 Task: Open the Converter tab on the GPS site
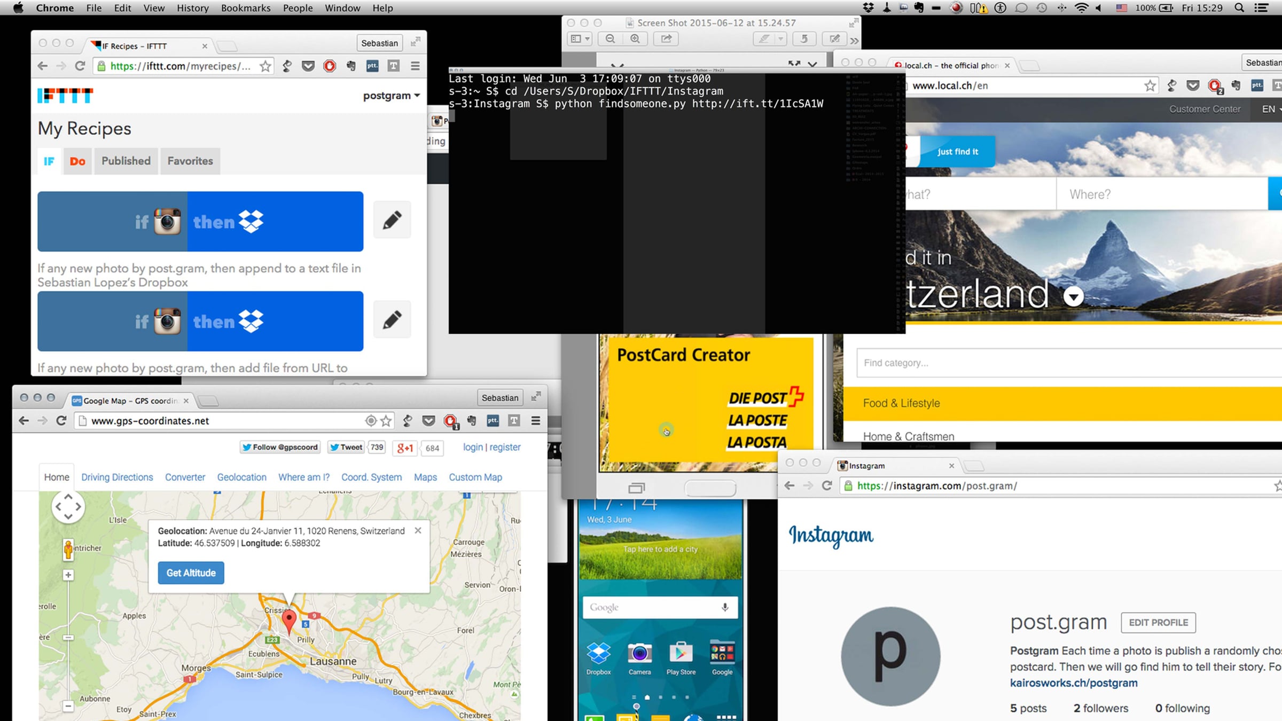[x=185, y=477]
